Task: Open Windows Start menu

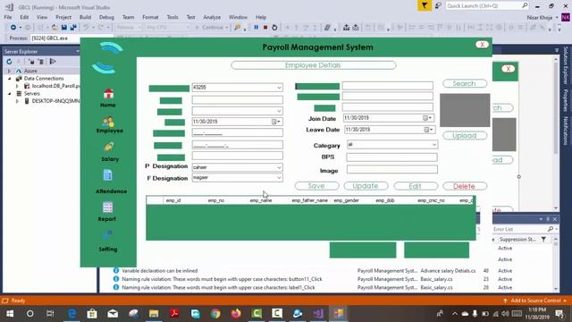Action: pos(10,314)
